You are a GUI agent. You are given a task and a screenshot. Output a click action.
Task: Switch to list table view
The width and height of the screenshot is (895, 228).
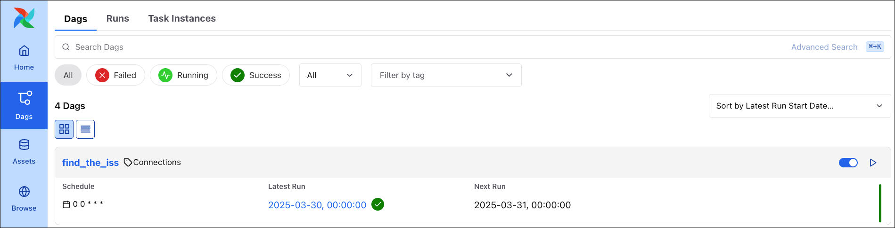pyautogui.click(x=85, y=129)
